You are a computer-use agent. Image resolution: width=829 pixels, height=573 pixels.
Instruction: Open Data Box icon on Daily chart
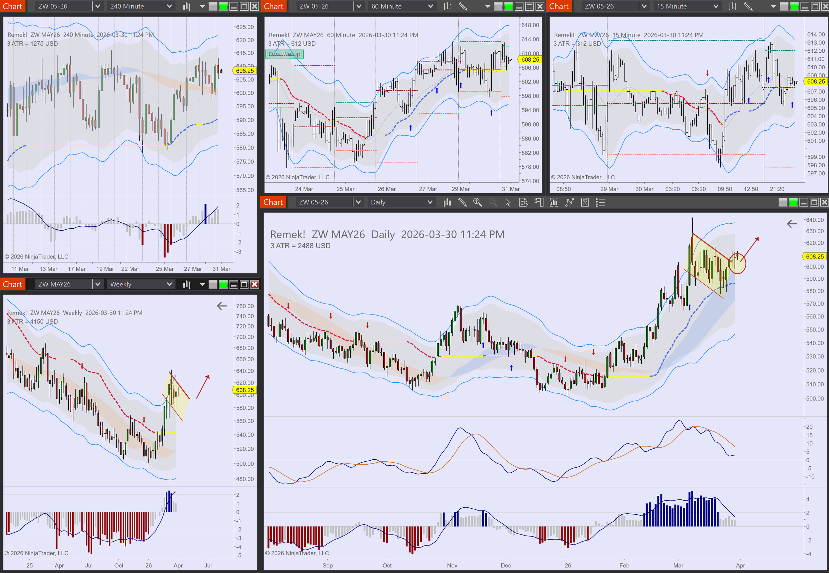(x=523, y=202)
